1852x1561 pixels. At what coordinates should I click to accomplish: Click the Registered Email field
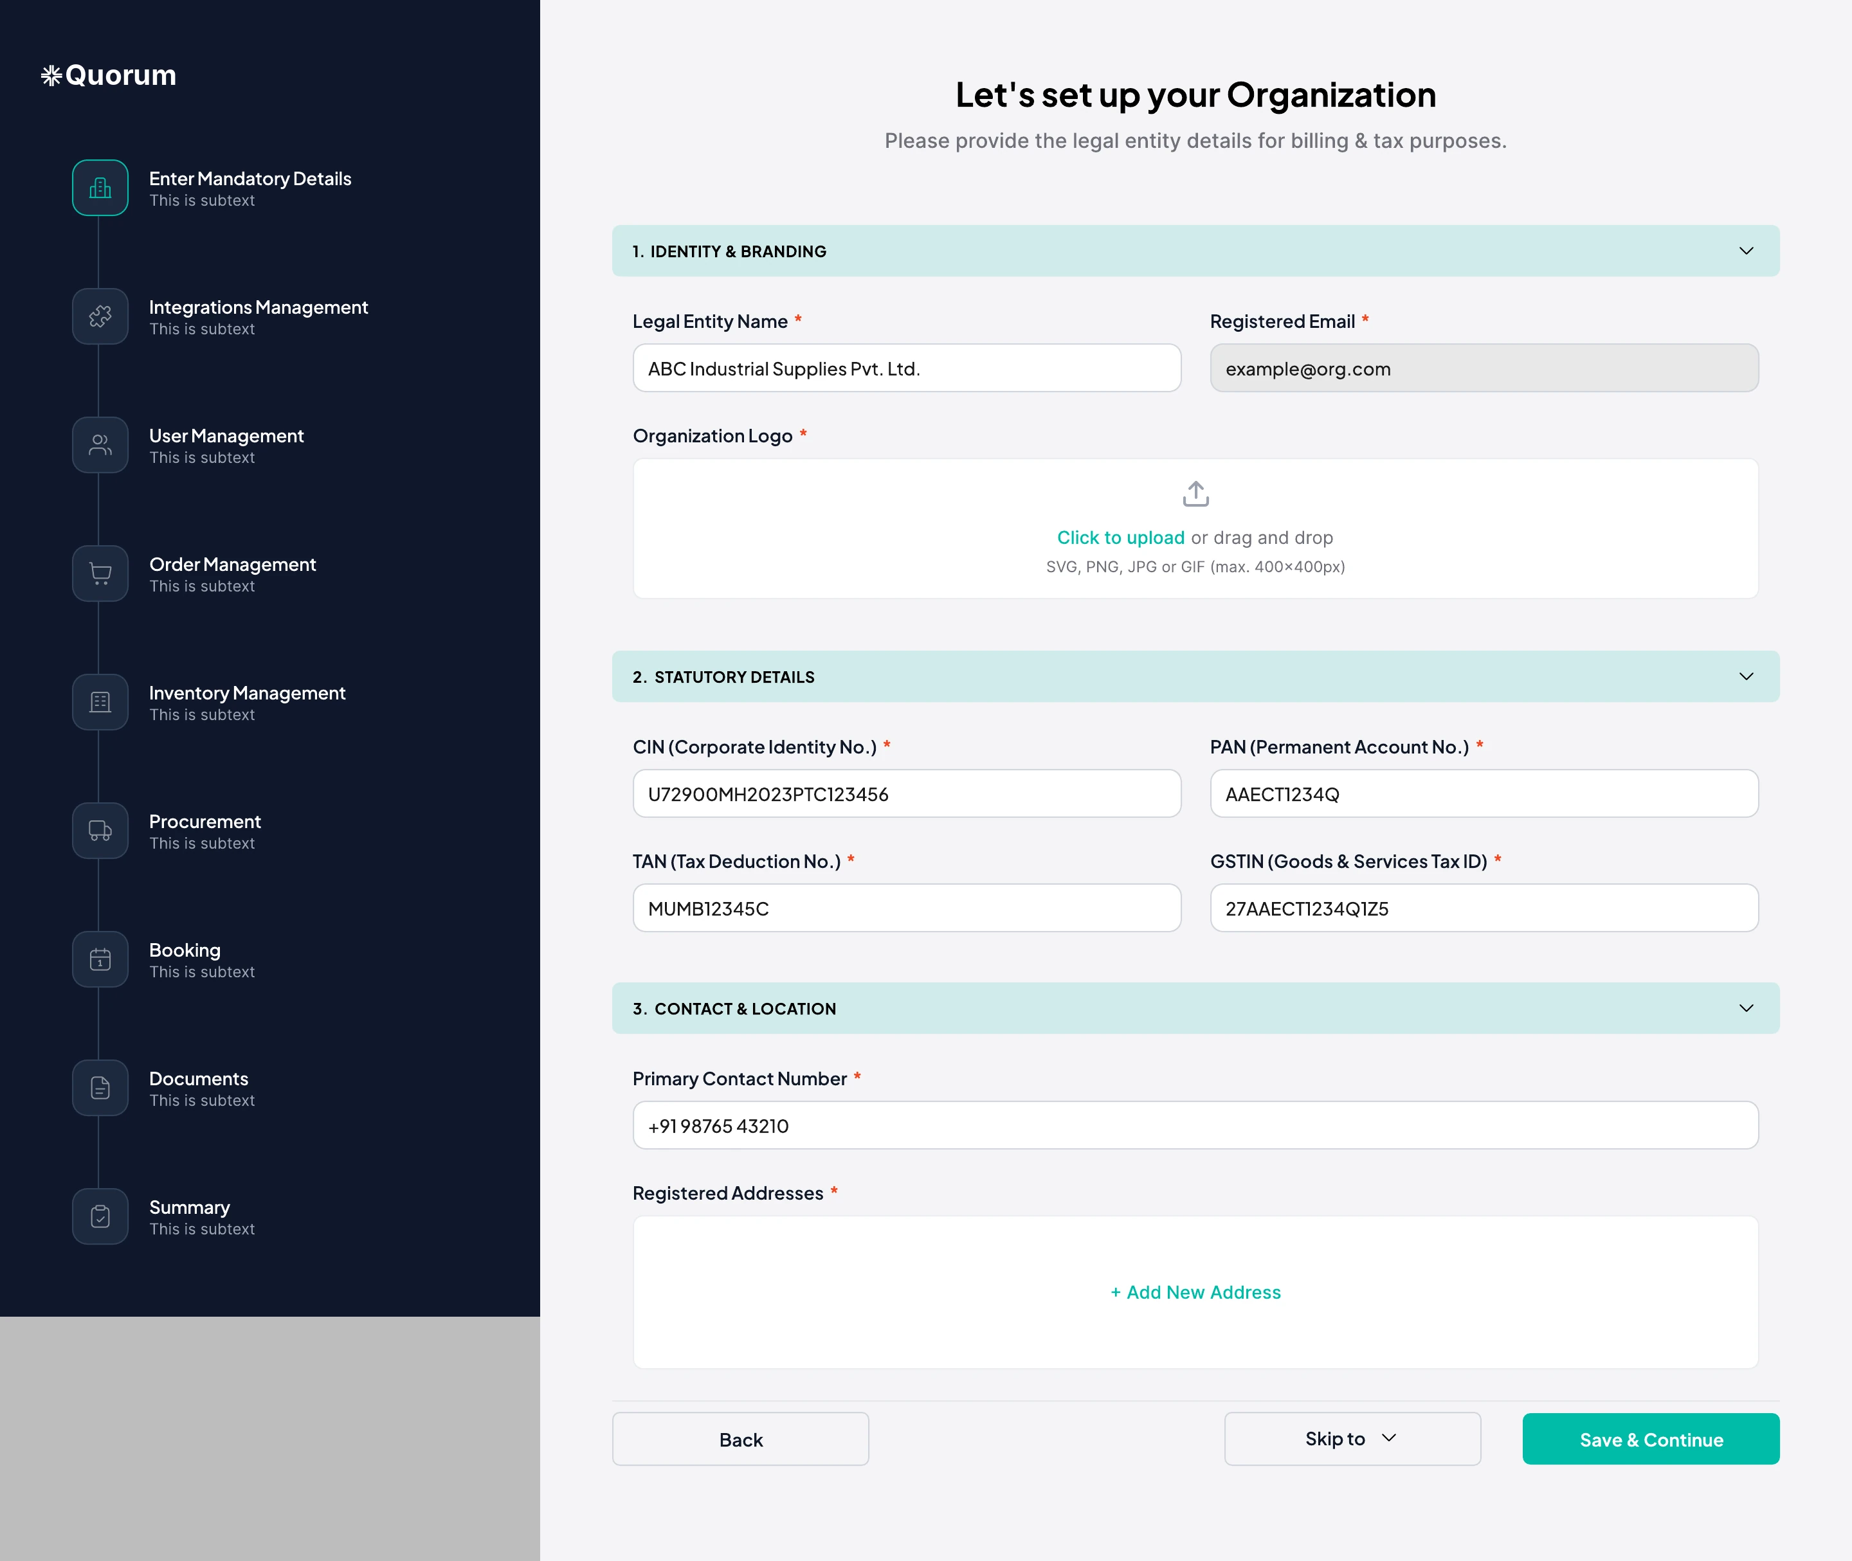(1484, 368)
